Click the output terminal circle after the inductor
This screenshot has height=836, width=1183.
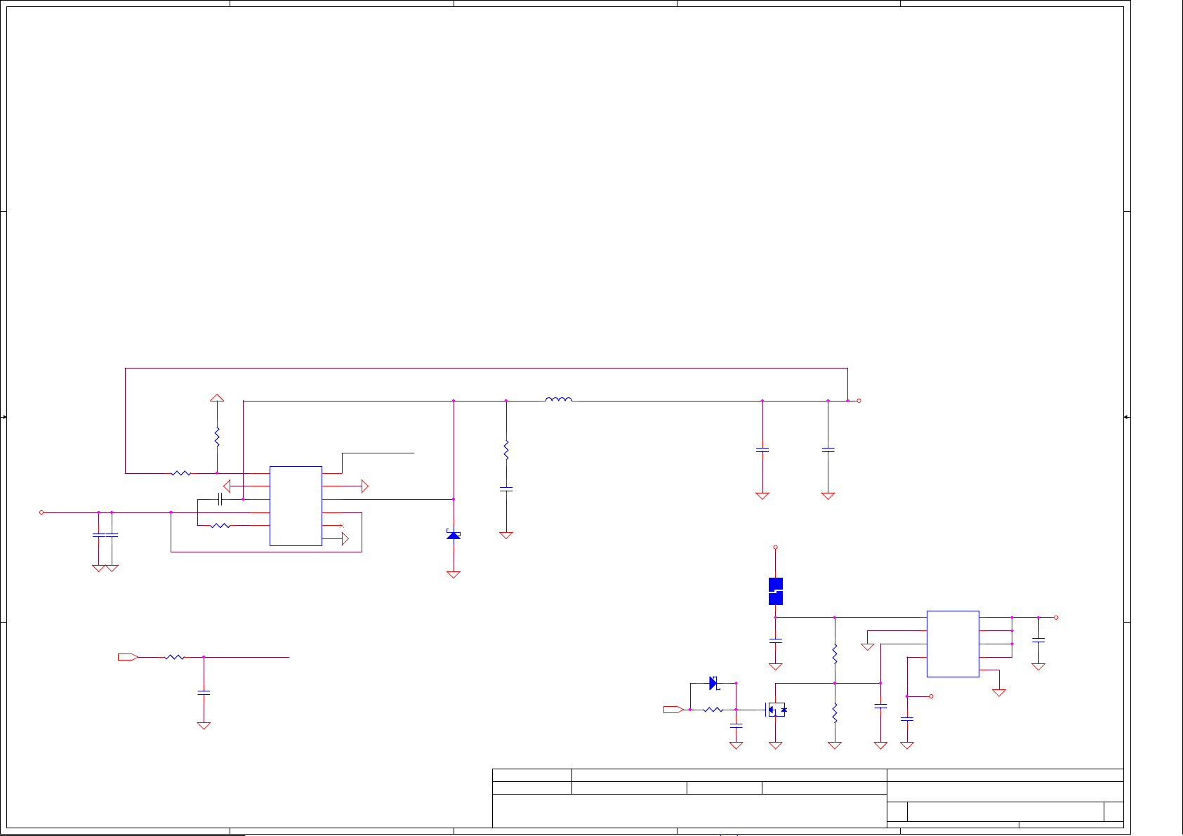[x=859, y=401]
